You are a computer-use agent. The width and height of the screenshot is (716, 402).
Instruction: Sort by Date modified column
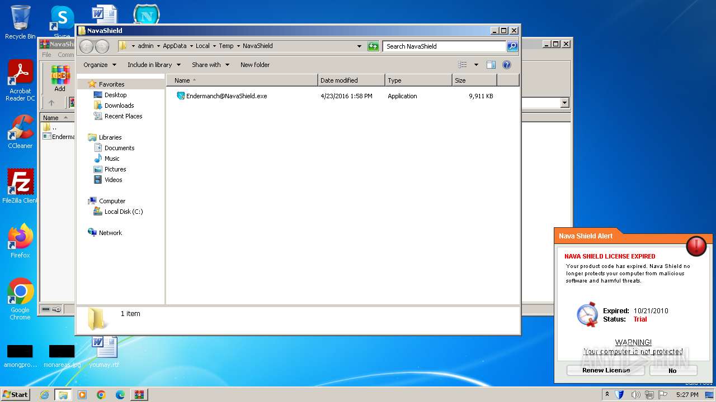tap(351, 80)
